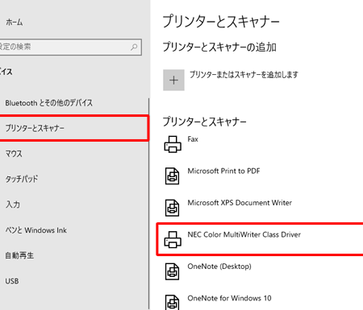Click the Microsoft Print to PDF icon

172,176
